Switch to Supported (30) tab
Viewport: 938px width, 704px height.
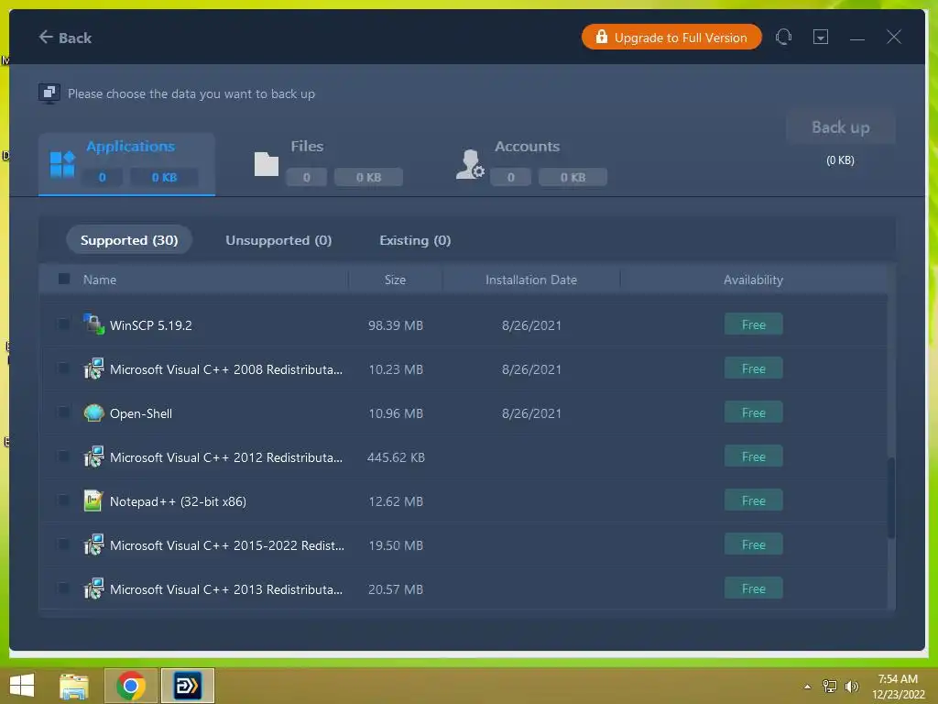[x=129, y=240]
